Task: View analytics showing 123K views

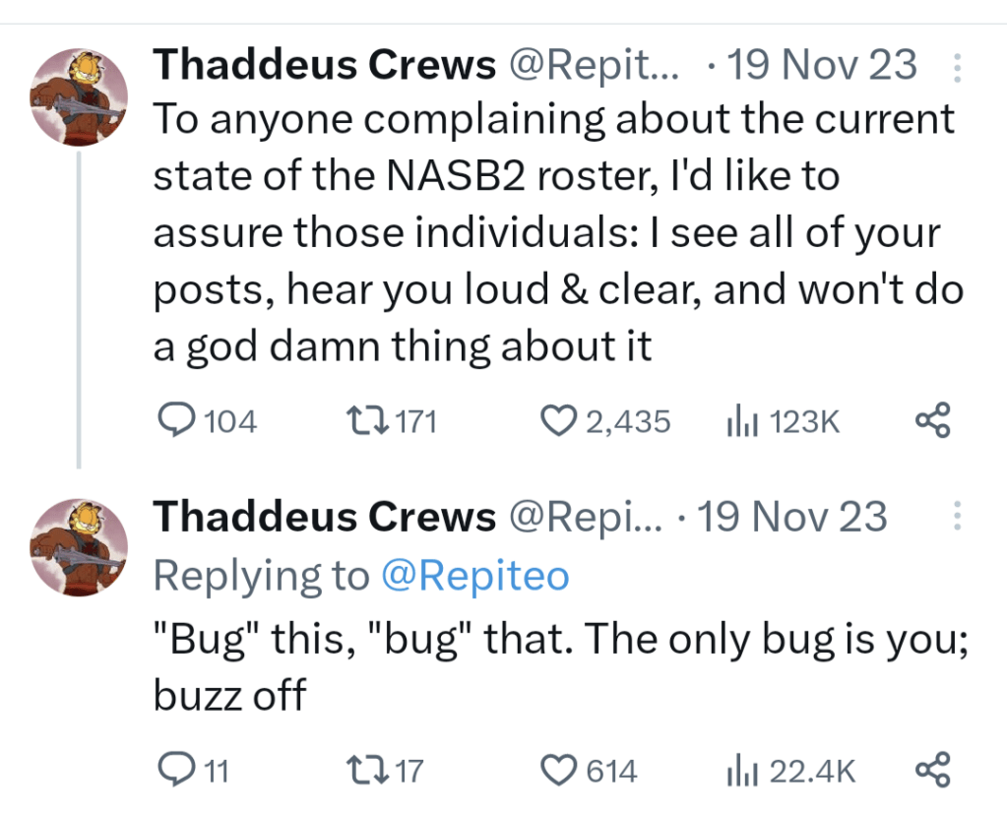Action: point(738,422)
